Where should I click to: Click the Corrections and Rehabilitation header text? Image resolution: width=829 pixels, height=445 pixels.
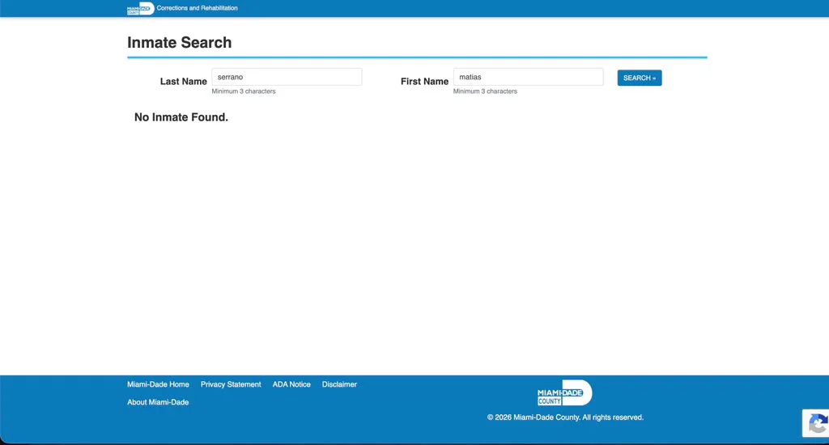coord(198,8)
